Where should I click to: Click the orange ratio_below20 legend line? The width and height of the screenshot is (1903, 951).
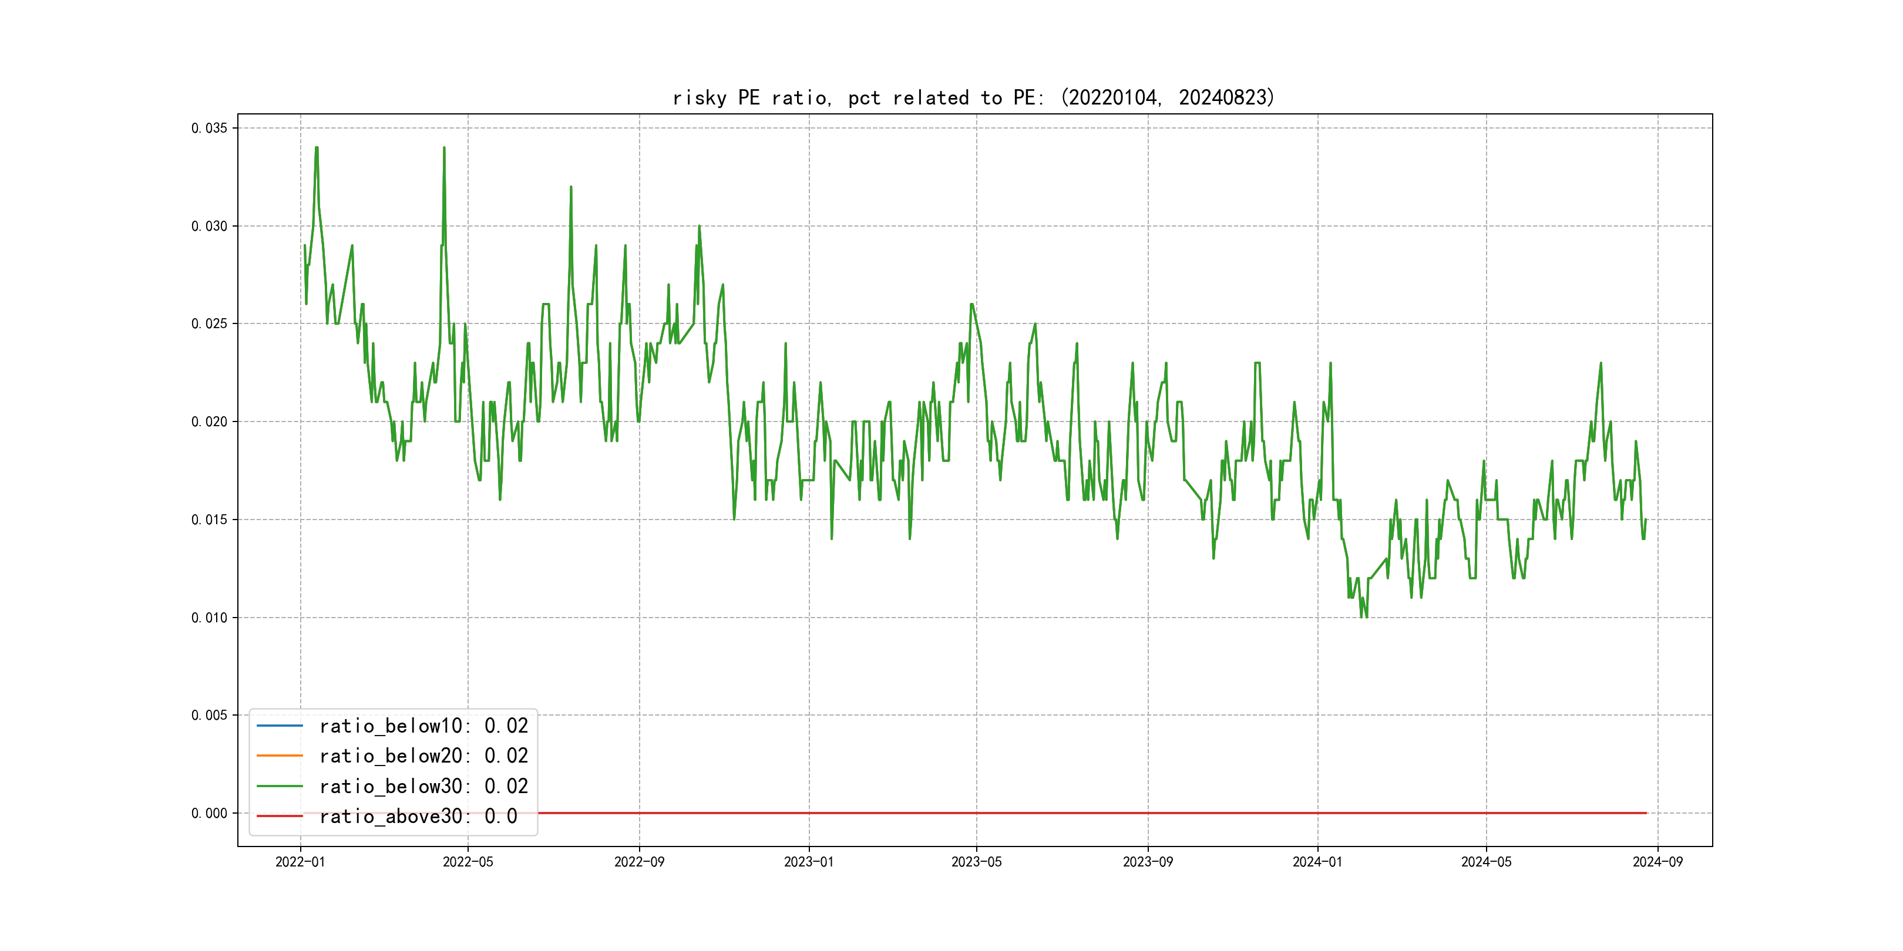279,756
